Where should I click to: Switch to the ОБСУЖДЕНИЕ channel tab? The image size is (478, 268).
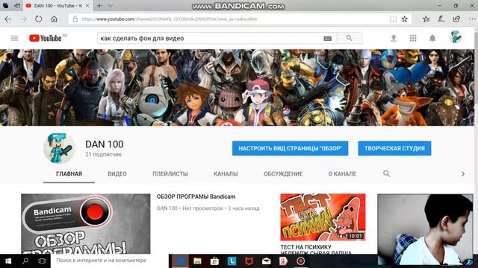[x=283, y=173]
